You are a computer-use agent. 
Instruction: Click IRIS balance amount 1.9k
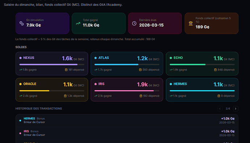point(142,85)
